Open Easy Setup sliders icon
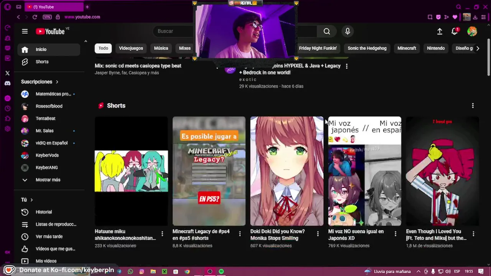491x276 pixels. pos(483,17)
